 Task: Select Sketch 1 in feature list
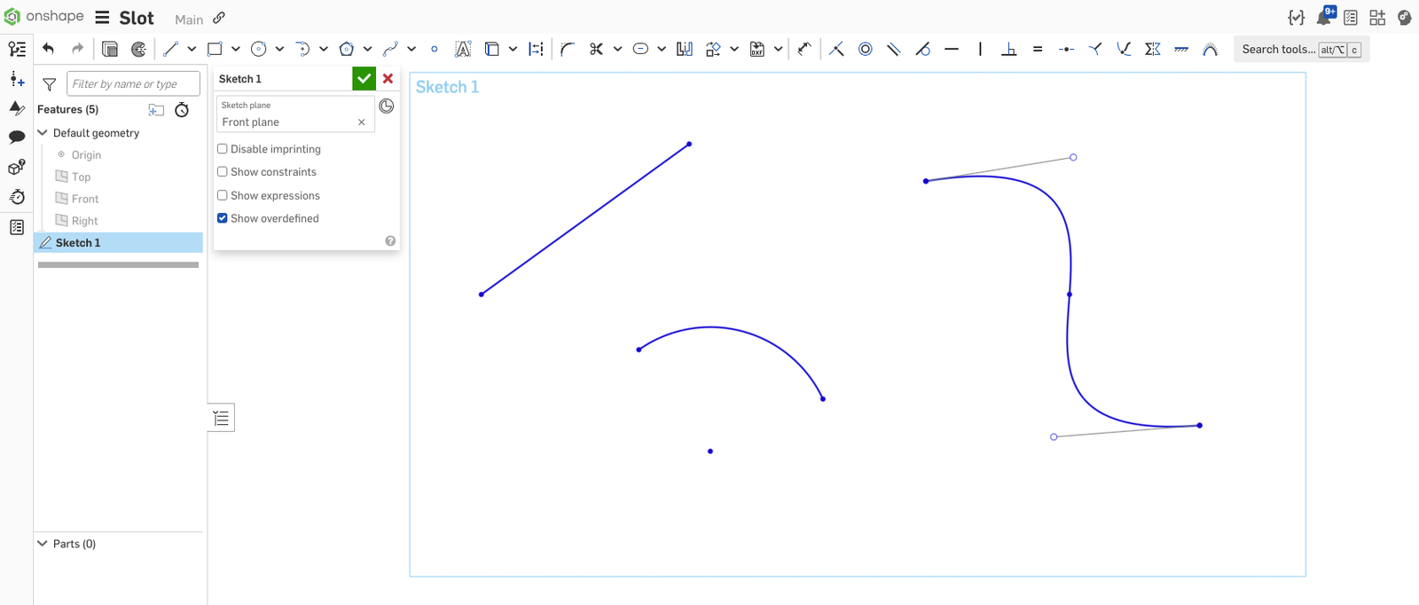[x=78, y=243]
